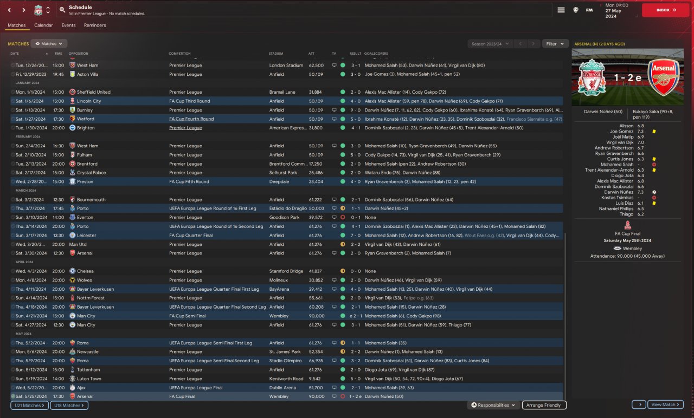
Task: Click the Sheffield United club badge
Action: click(x=73, y=92)
